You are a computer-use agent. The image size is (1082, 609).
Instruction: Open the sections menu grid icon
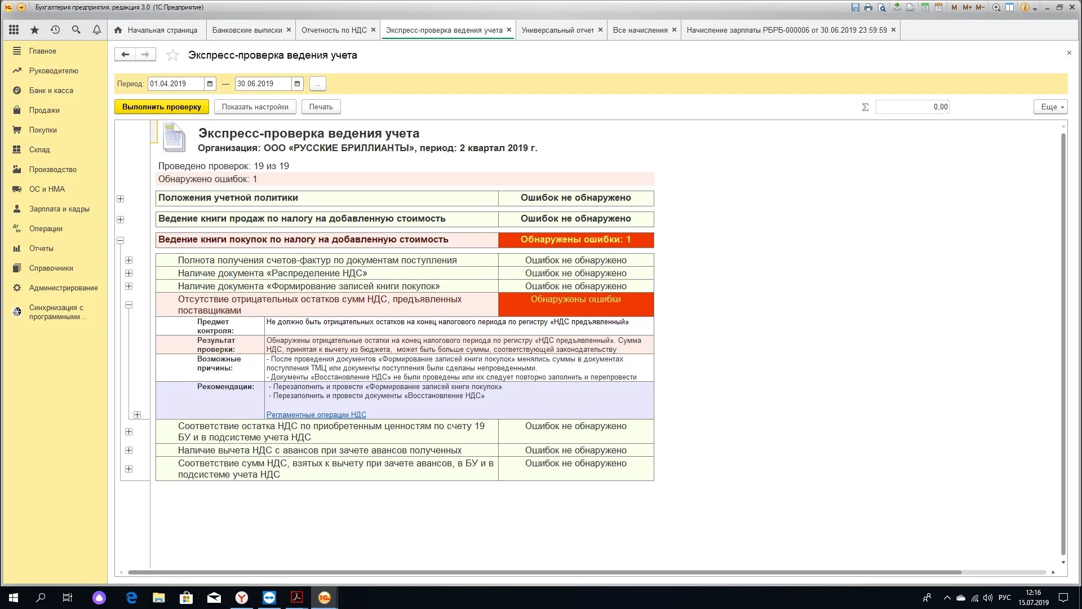coord(14,30)
